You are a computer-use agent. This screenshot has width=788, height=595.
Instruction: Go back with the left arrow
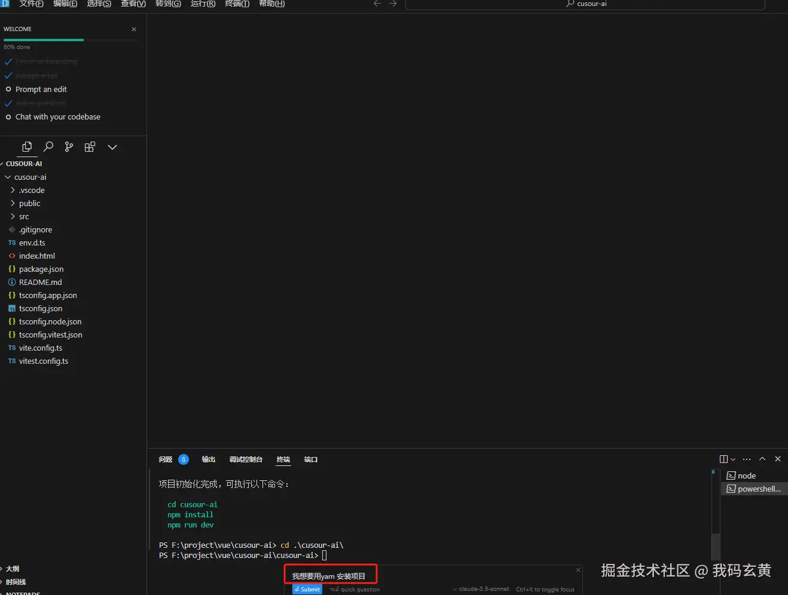point(377,4)
